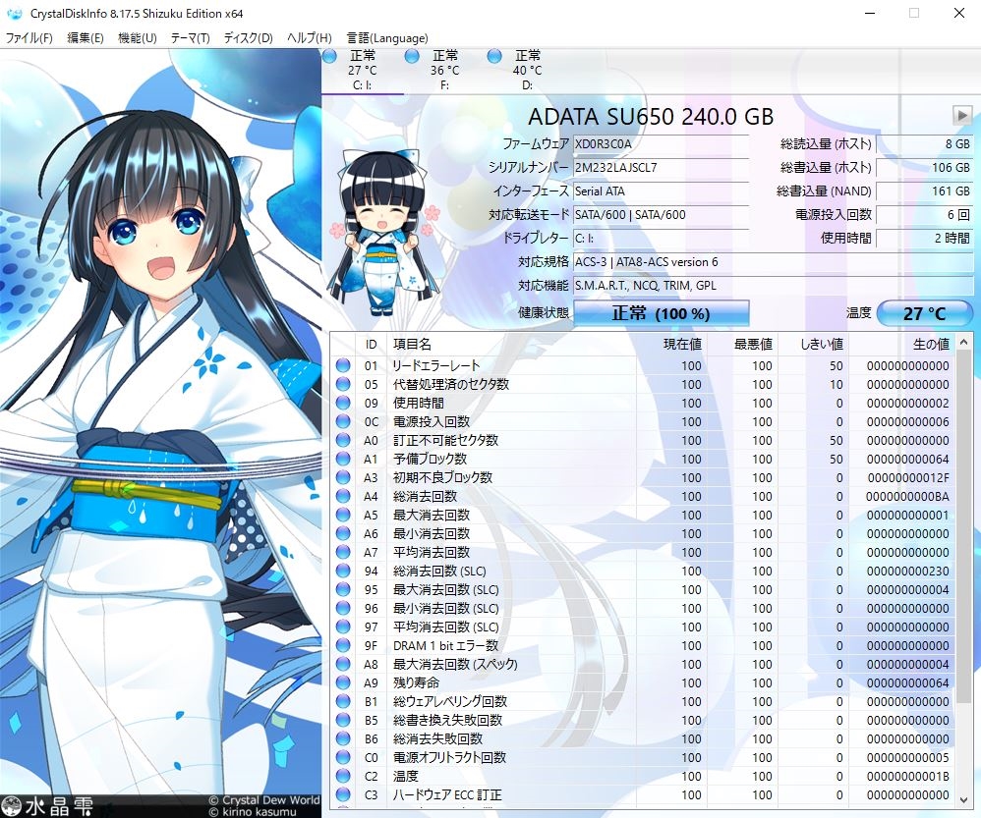The height and width of the screenshot is (818, 981).
Task: Open the ヘルプ(H) menu
Action: point(309,38)
